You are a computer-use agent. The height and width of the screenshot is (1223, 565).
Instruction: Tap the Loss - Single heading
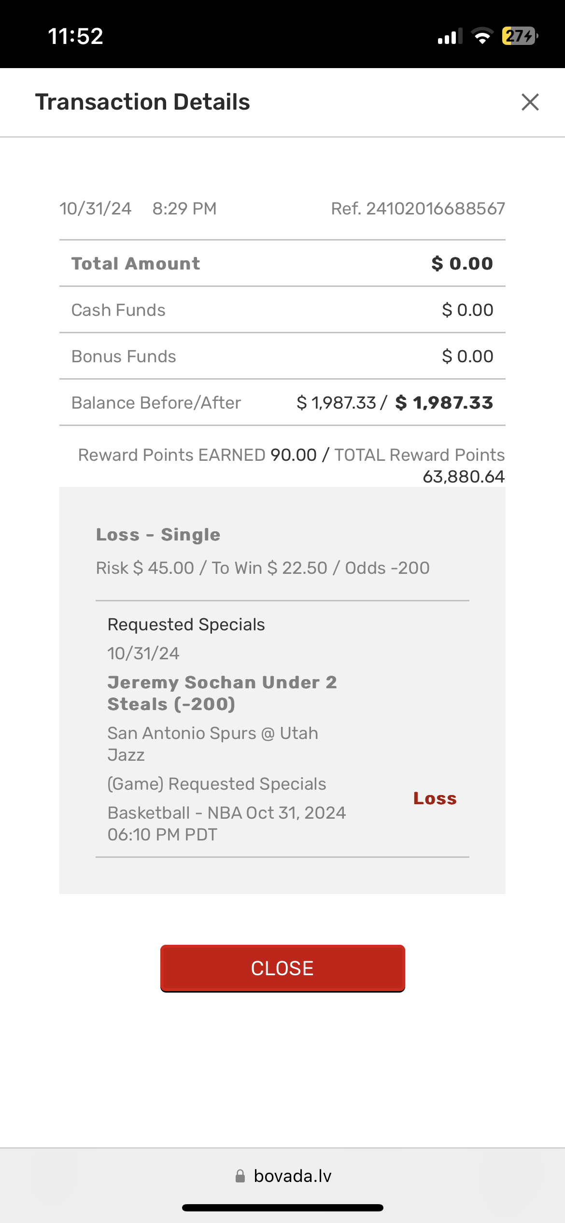point(158,535)
